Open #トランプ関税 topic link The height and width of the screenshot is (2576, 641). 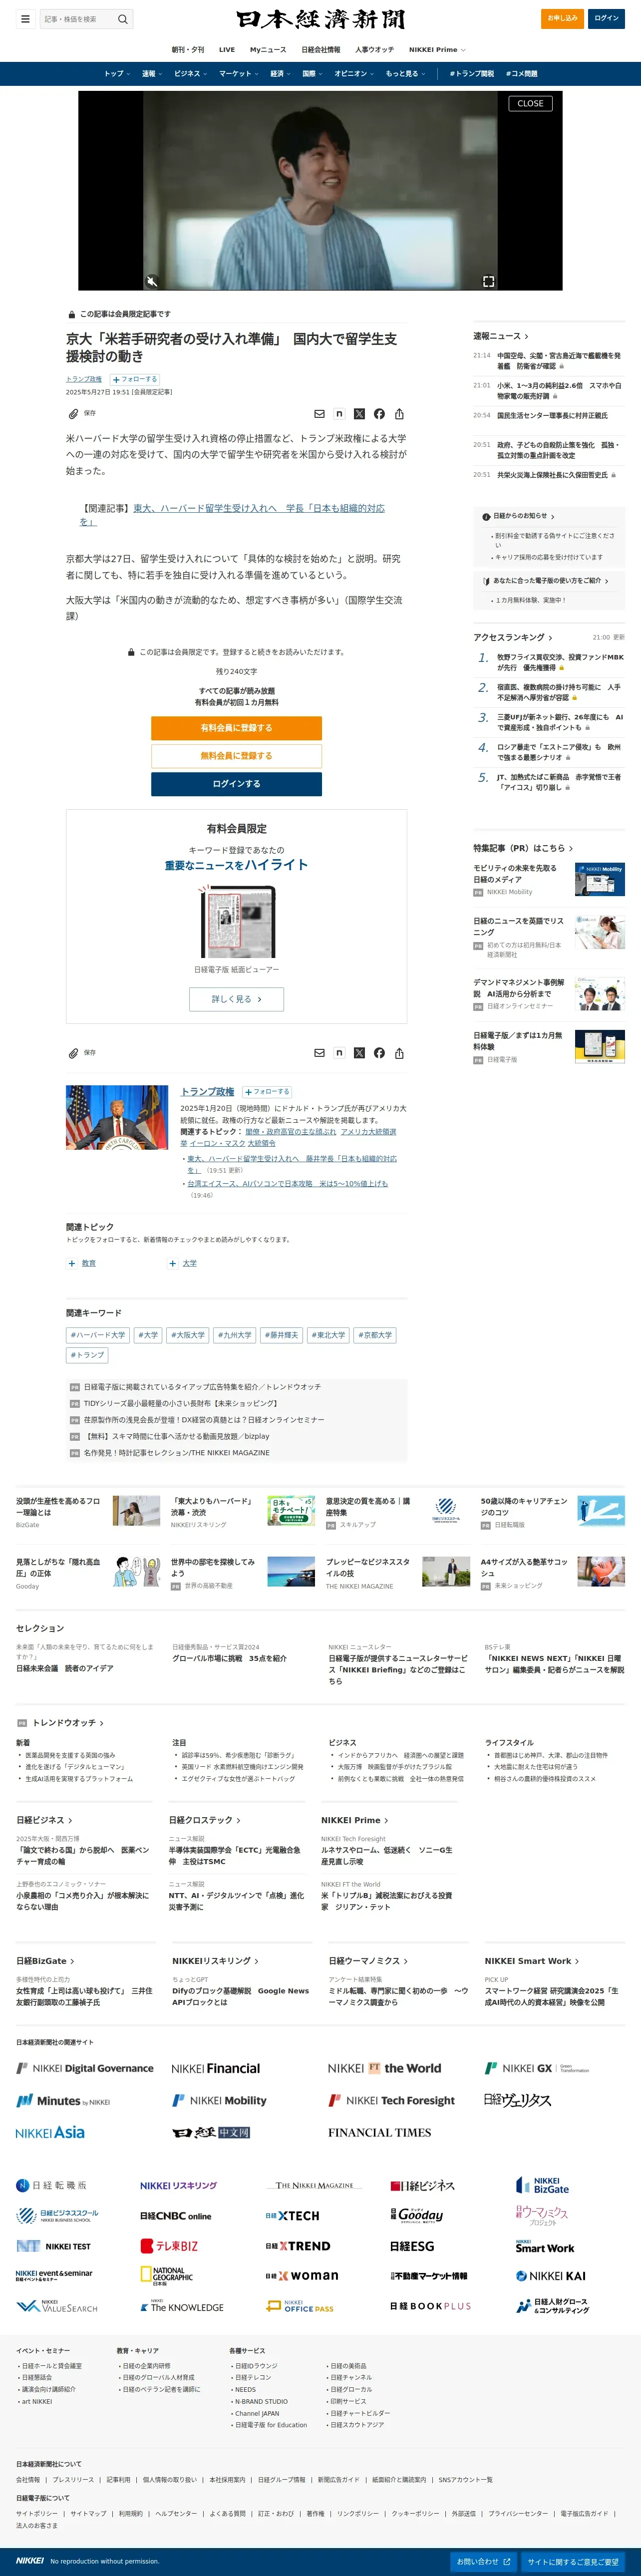tap(472, 73)
